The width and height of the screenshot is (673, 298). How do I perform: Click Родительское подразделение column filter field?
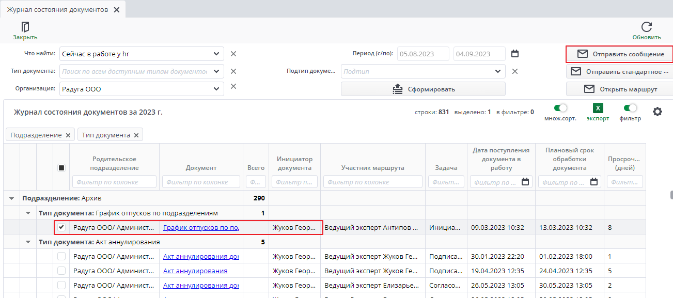115,182
